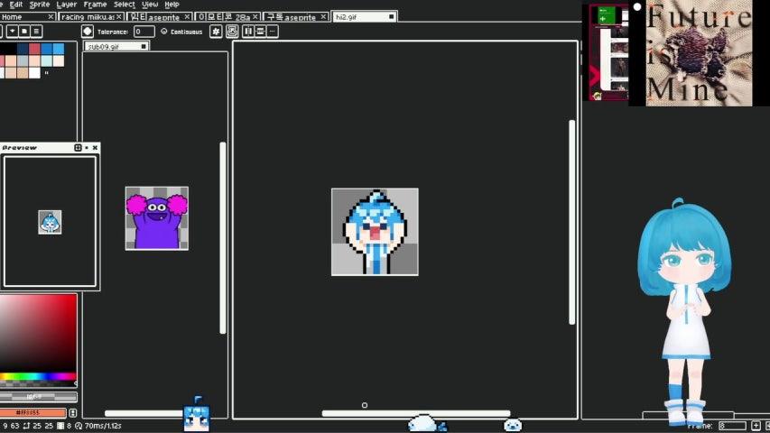
Task: Click the vertical scrollbar of hi2.gif editor
Action: (572, 222)
